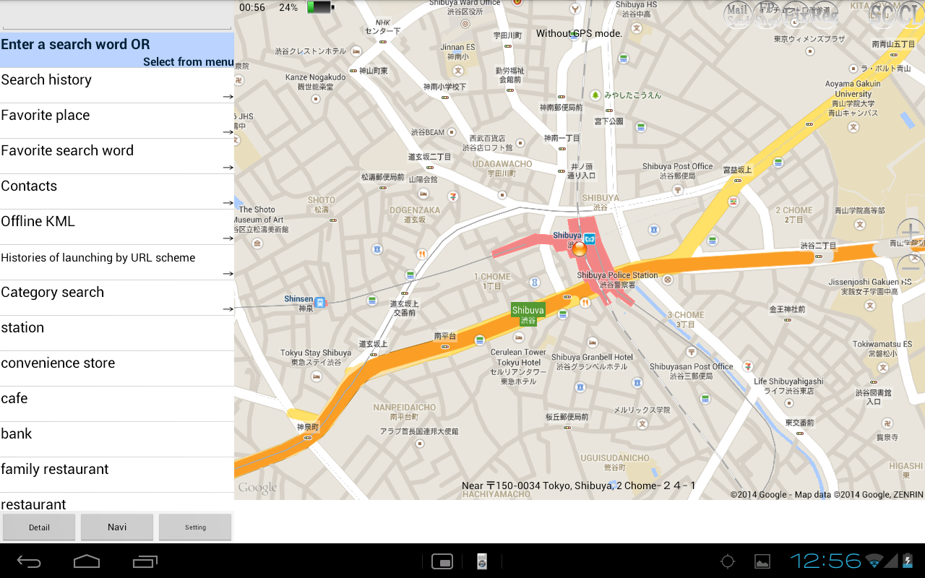Tap the Mail Send round button
The width and height of the screenshot is (925, 578).
739,14
